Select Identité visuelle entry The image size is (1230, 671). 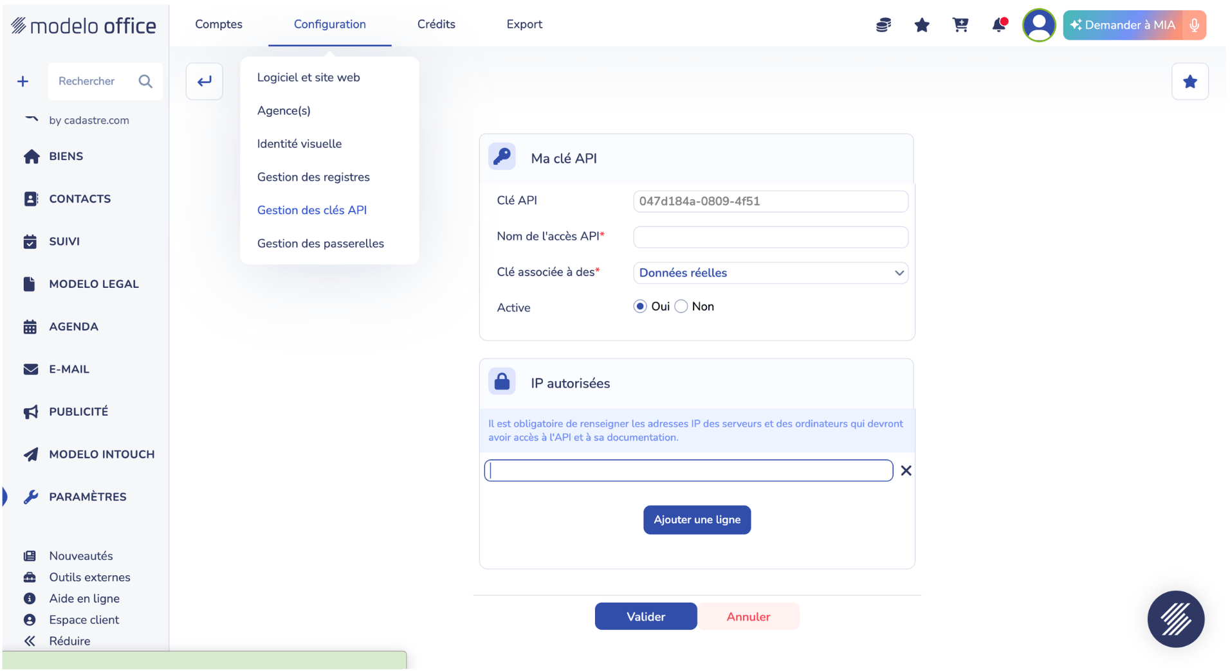[x=299, y=143]
